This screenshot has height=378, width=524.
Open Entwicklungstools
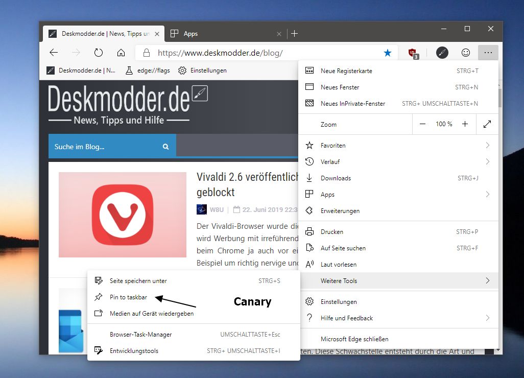tap(194, 351)
